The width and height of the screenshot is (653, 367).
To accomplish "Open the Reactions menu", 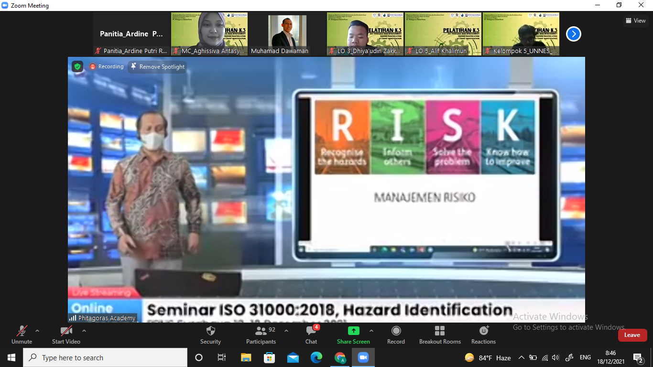I will click(483, 335).
